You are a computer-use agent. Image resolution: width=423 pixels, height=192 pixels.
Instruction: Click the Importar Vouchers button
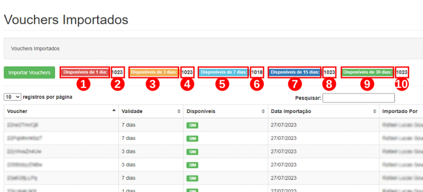[30, 73]
